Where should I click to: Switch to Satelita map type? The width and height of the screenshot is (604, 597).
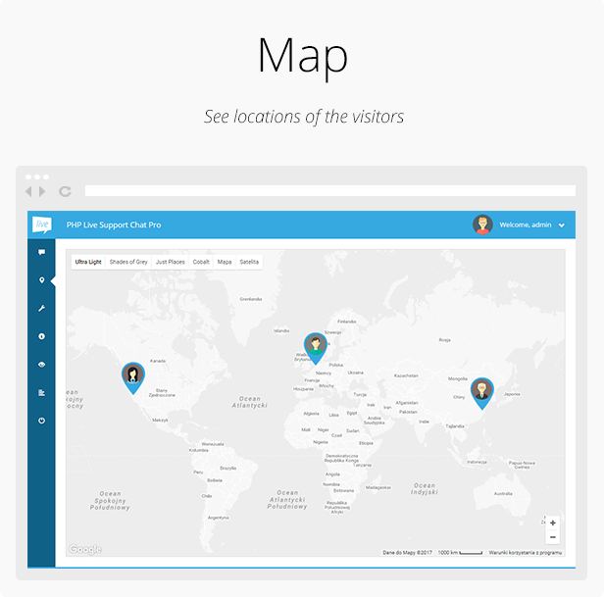tap(249, 262)
